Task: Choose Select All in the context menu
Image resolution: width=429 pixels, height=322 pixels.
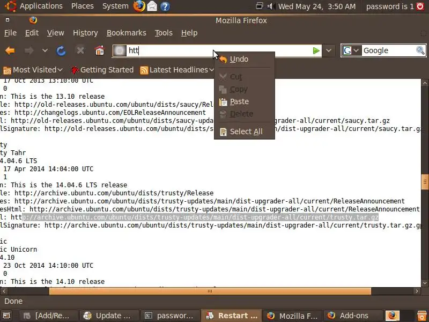Action: coord(245,131)
